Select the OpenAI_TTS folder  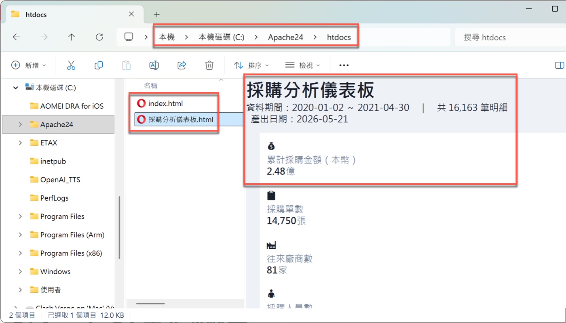pyautogui.click(x=55, y=180)
